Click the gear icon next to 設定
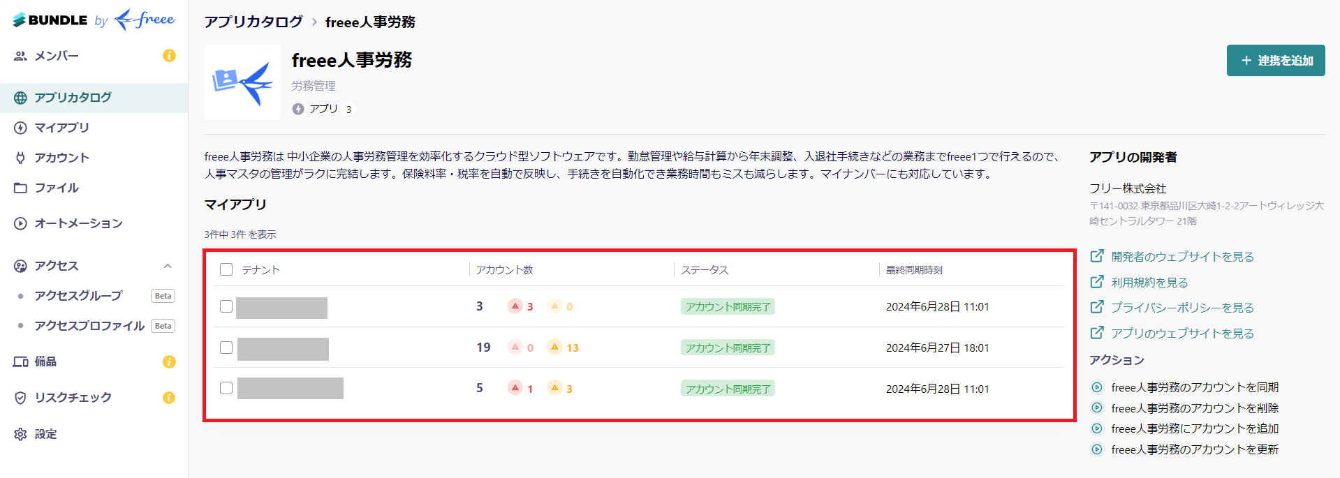The image size is (1340, 478). (x=20, y=434)
